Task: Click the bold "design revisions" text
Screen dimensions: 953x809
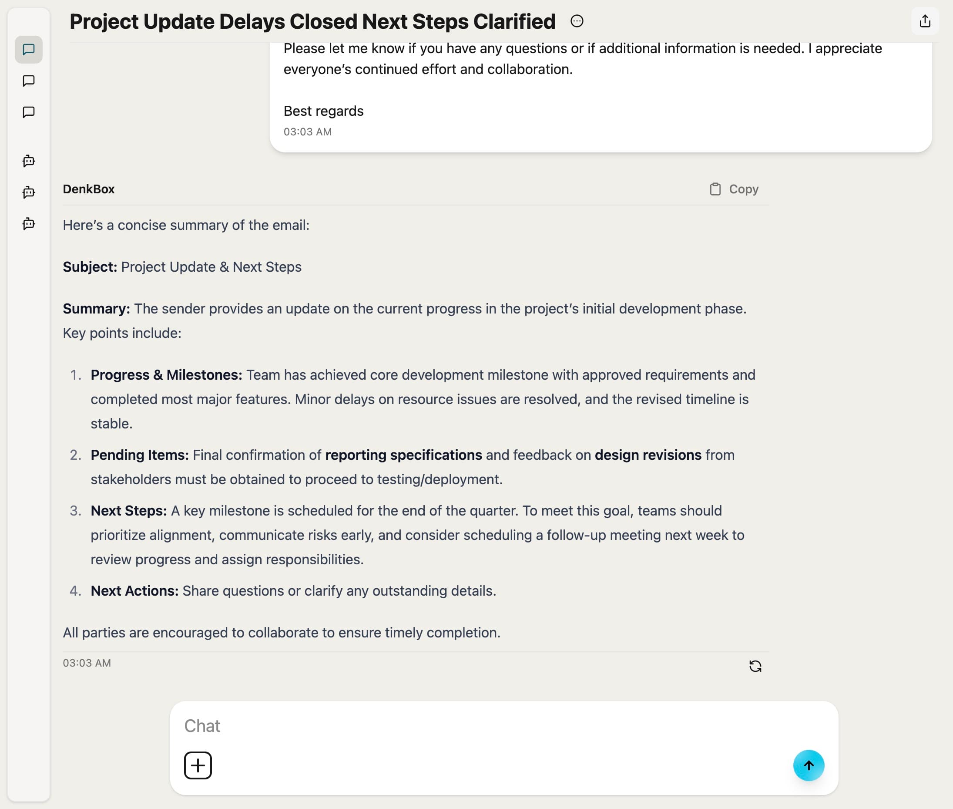Action: coord(648,455)
